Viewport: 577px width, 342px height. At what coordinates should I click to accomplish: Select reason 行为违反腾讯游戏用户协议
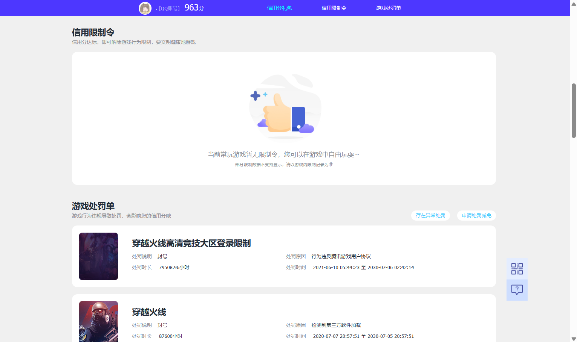[x=341, y=256]
